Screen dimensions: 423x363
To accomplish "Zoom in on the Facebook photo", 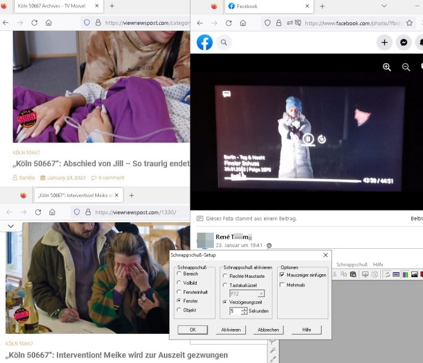I will [x=387, y=67].
